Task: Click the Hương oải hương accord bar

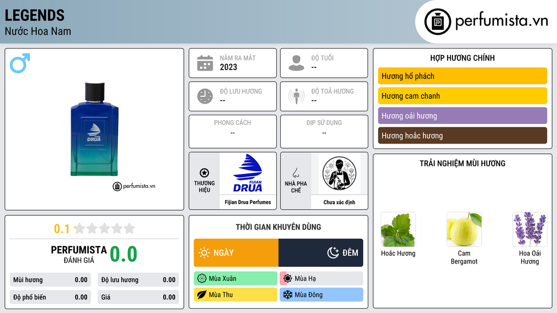Action: 462,116
